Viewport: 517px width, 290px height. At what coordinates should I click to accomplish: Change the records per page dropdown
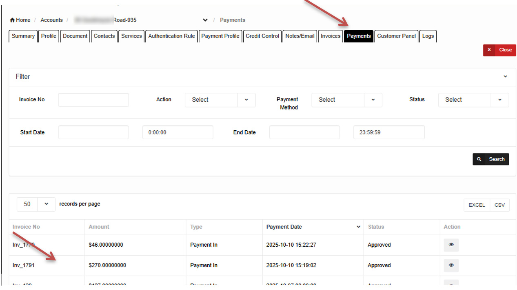click(36, 204)
